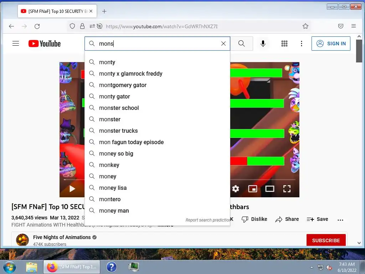Click the search magnifier button
Image resolution: width=365 pixels, height=274 pixels.
point(242,44)
